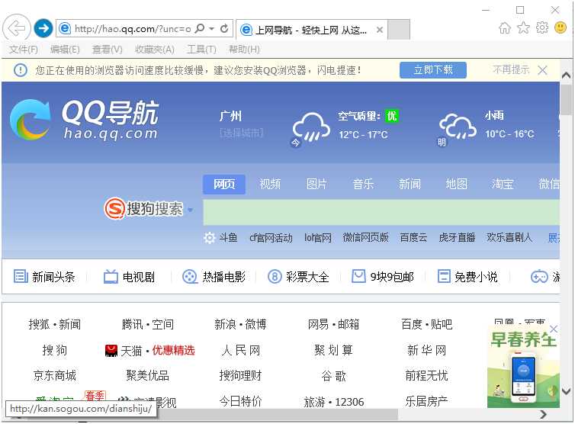Screen dimensions: 575x424
Task: Click the game controller icon
Action: pyautogui.click(x=539, y=277)
